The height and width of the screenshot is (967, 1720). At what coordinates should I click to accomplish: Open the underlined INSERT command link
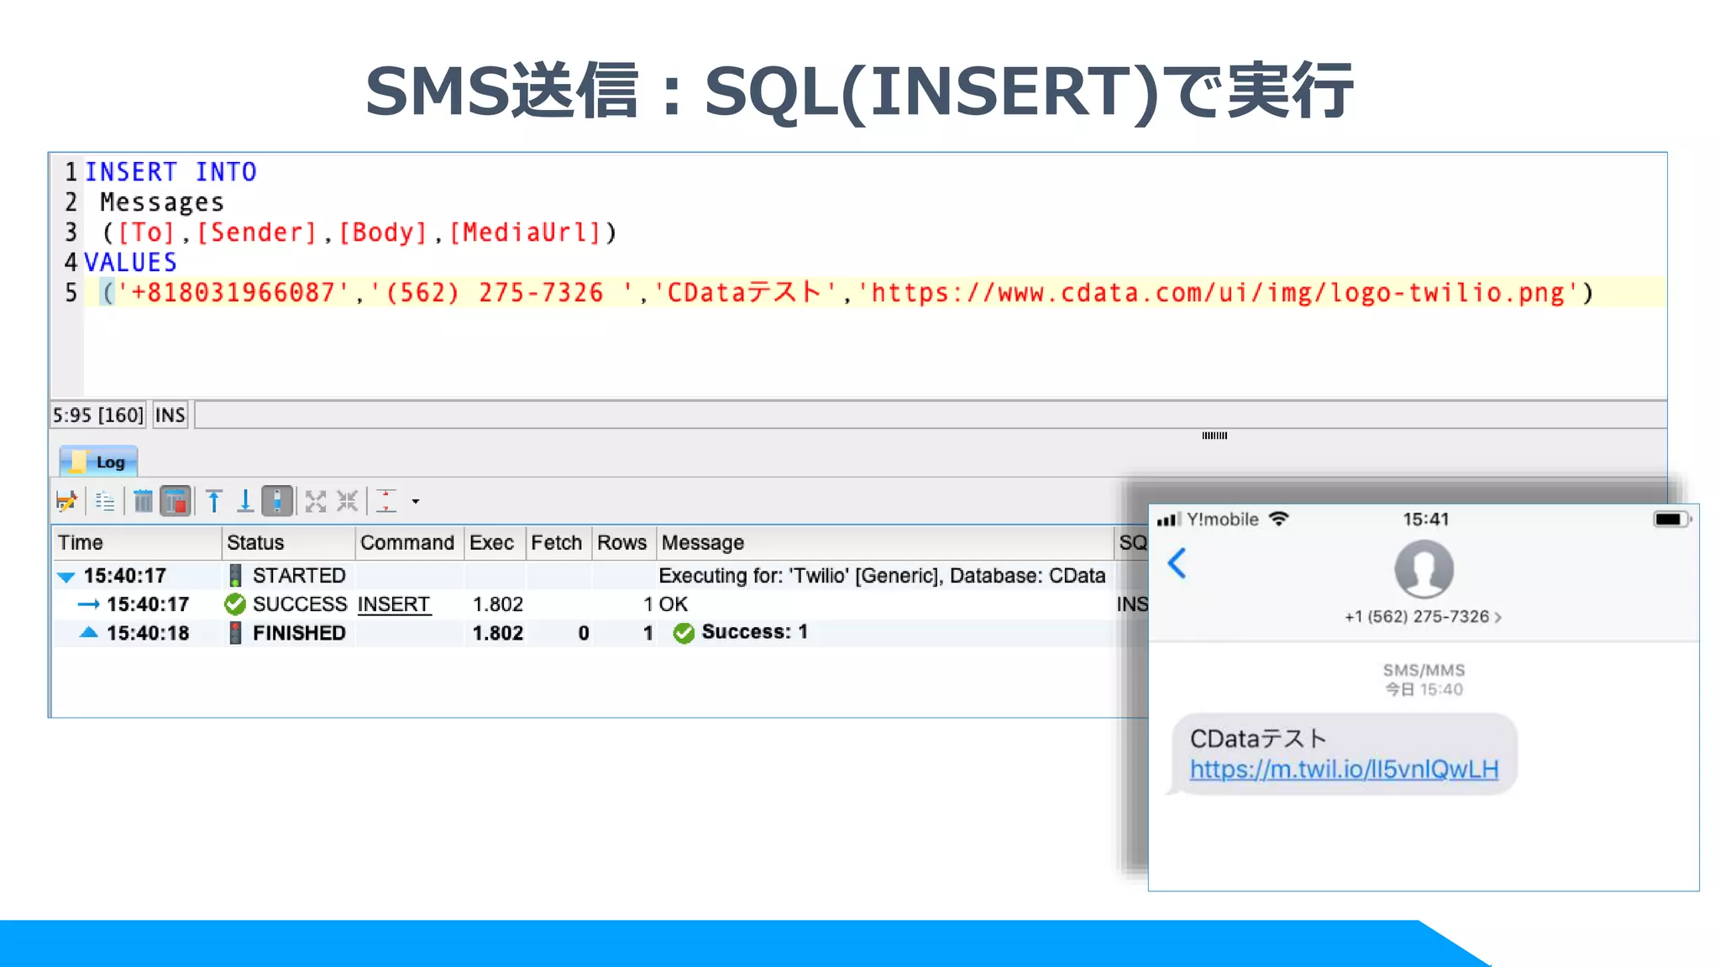click(394, 604)
